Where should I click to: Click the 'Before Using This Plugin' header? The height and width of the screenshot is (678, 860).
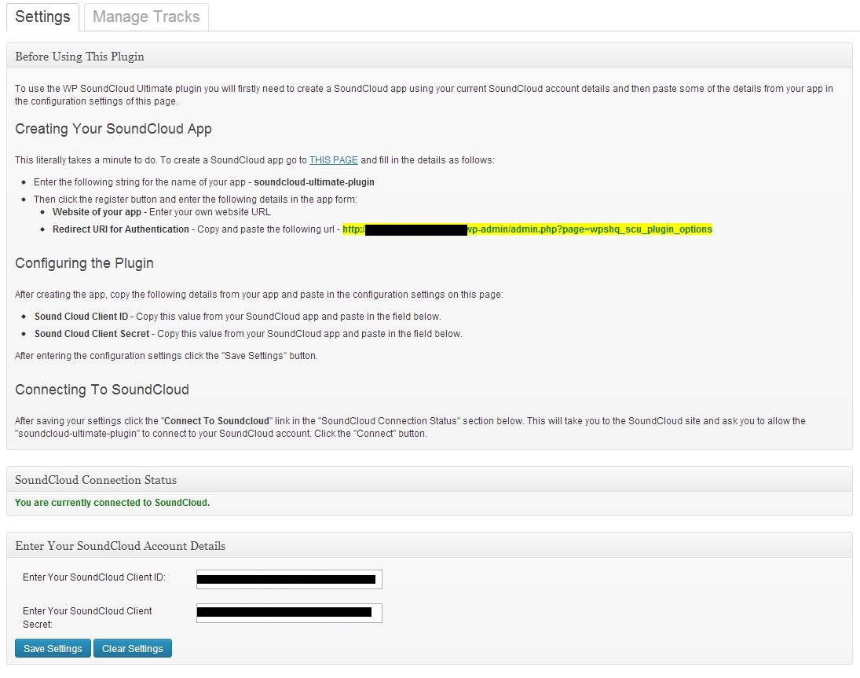(x=430, y=57)
